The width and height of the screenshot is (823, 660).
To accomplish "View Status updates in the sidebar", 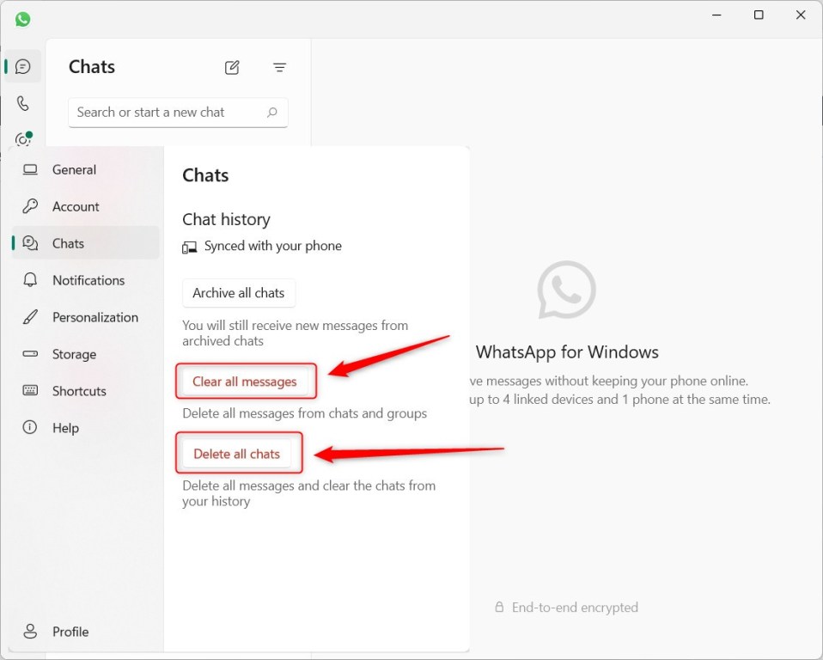I will click(x=22, y=138).
